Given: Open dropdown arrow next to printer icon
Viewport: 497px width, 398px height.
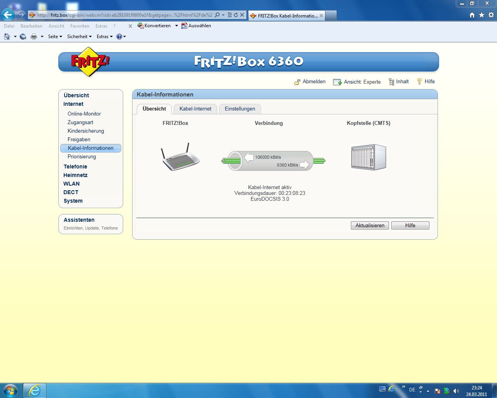Looking at the screenshot, I should coord(42,37).
